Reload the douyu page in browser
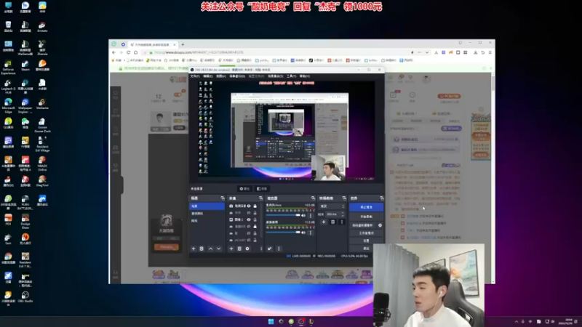Screen dimensions: 582x327 pos(129,52)
